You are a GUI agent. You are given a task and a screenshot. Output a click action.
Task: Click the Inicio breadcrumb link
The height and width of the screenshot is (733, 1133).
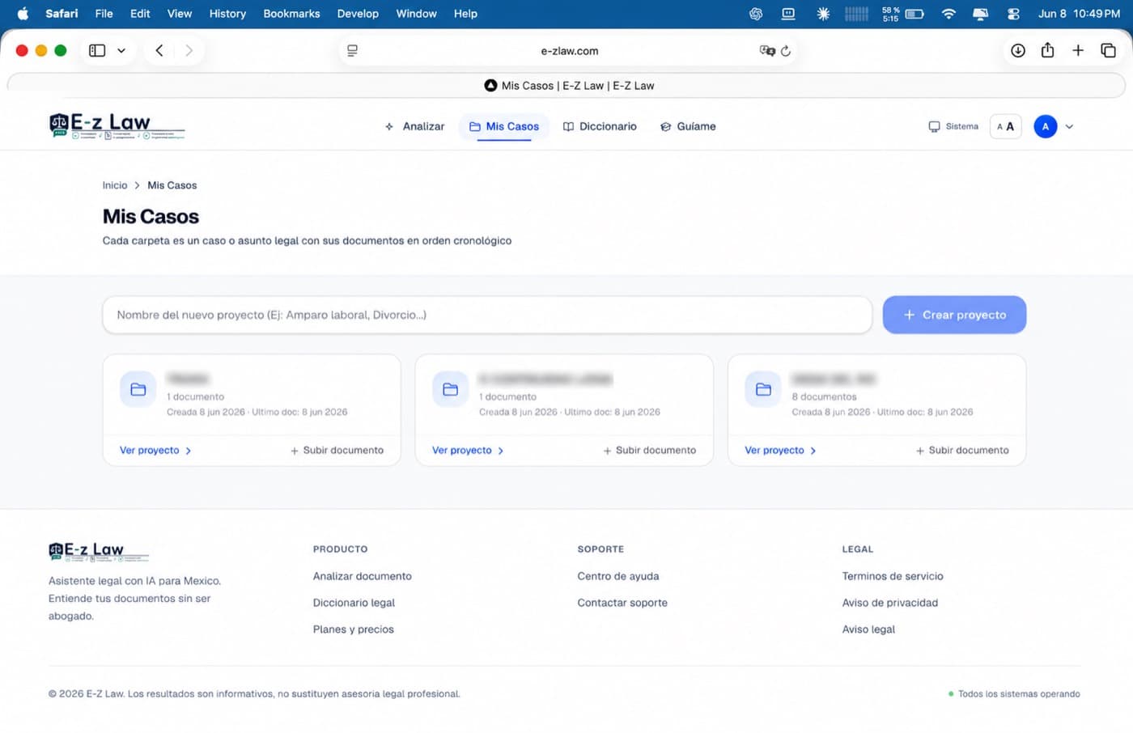[x=115, y=185]
